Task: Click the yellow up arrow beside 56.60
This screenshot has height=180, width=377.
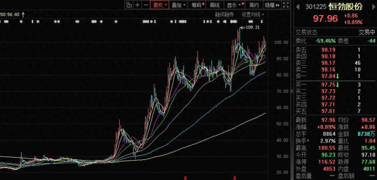Action: pyautogui.click(x=23, y=14)
